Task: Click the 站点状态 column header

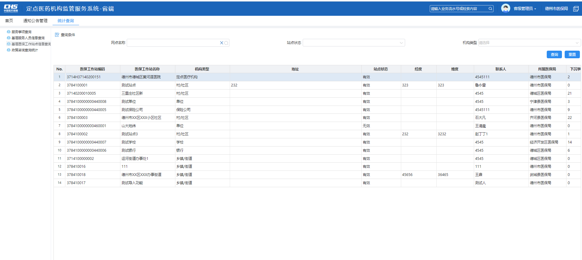Action: (x=381, y=69)
